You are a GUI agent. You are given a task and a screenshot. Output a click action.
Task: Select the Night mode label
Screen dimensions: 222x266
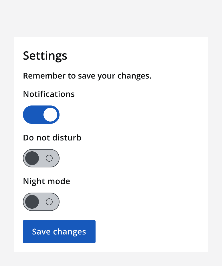coord(46,181)
